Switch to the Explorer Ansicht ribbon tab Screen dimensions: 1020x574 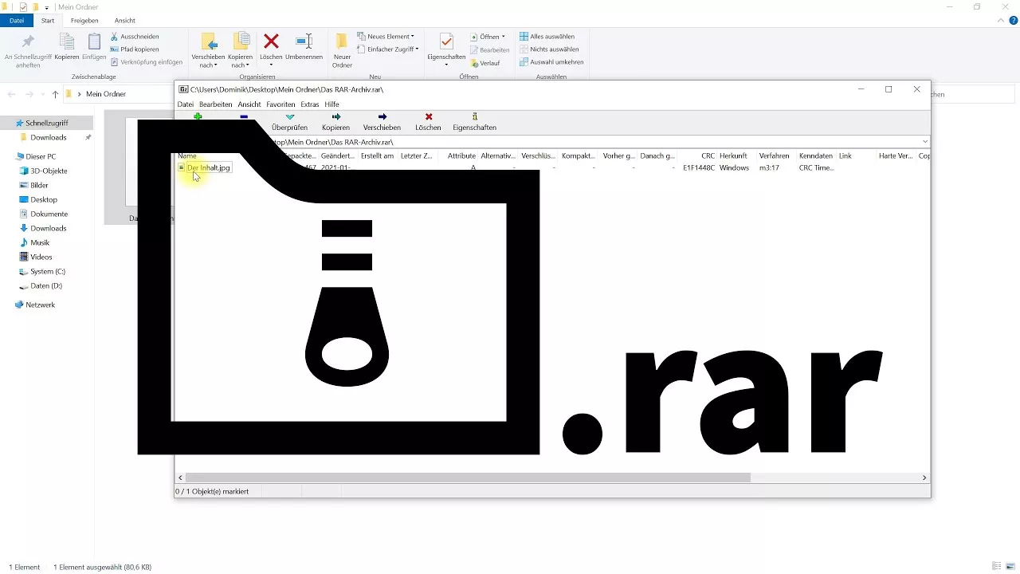pyautogui.click(x=125, y=20)
